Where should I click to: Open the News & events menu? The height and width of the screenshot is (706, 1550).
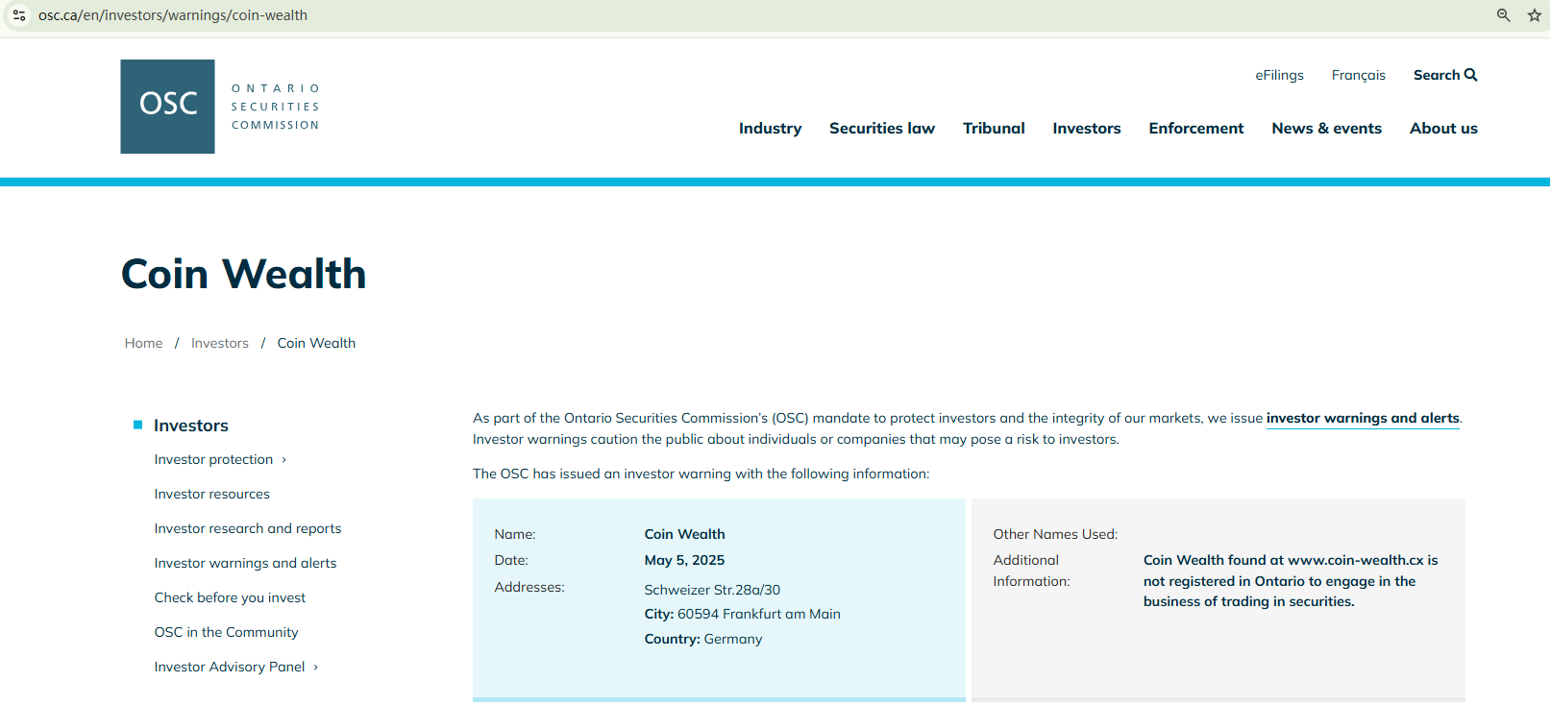click(1327, 129)
